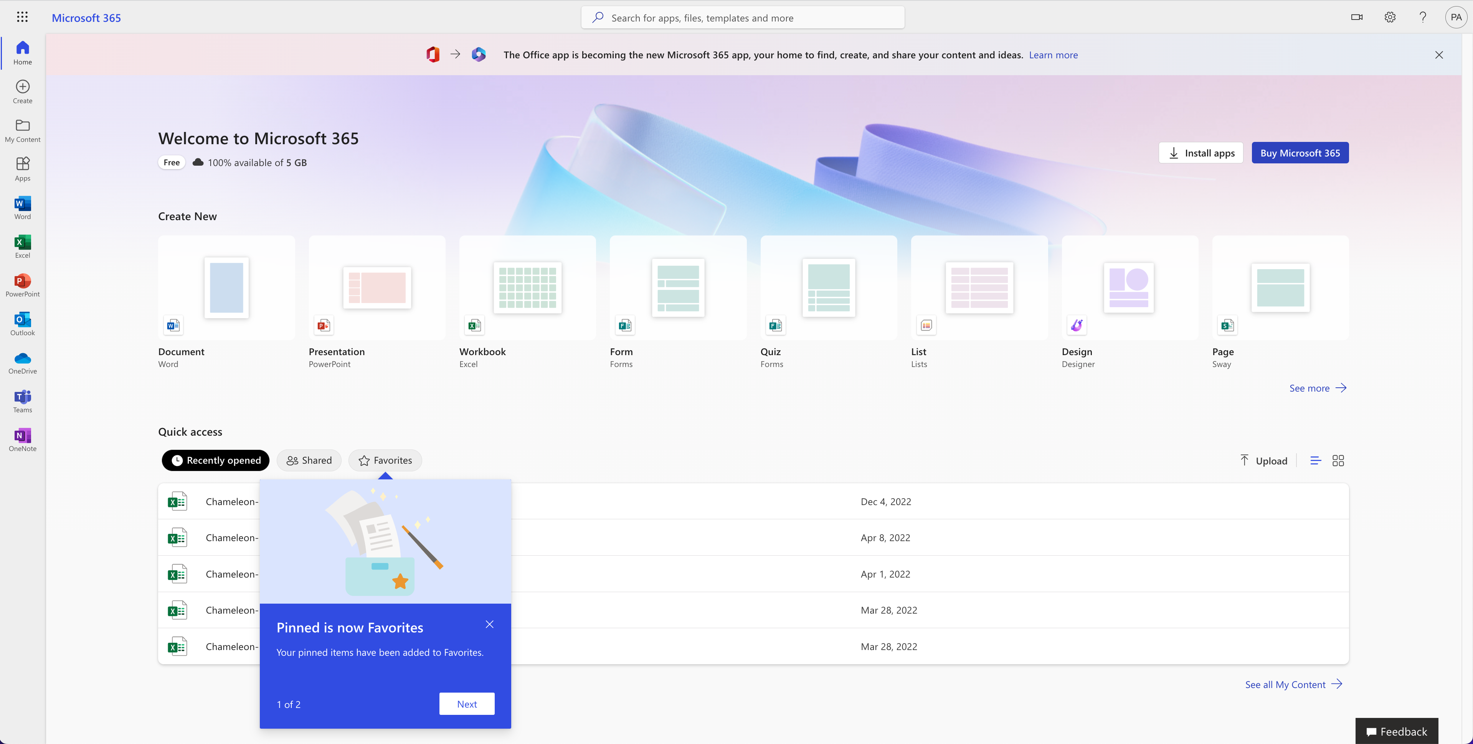Open the Chameleon file dated Apr 1, 2022

pyautogui.click(x=753, y=574)
